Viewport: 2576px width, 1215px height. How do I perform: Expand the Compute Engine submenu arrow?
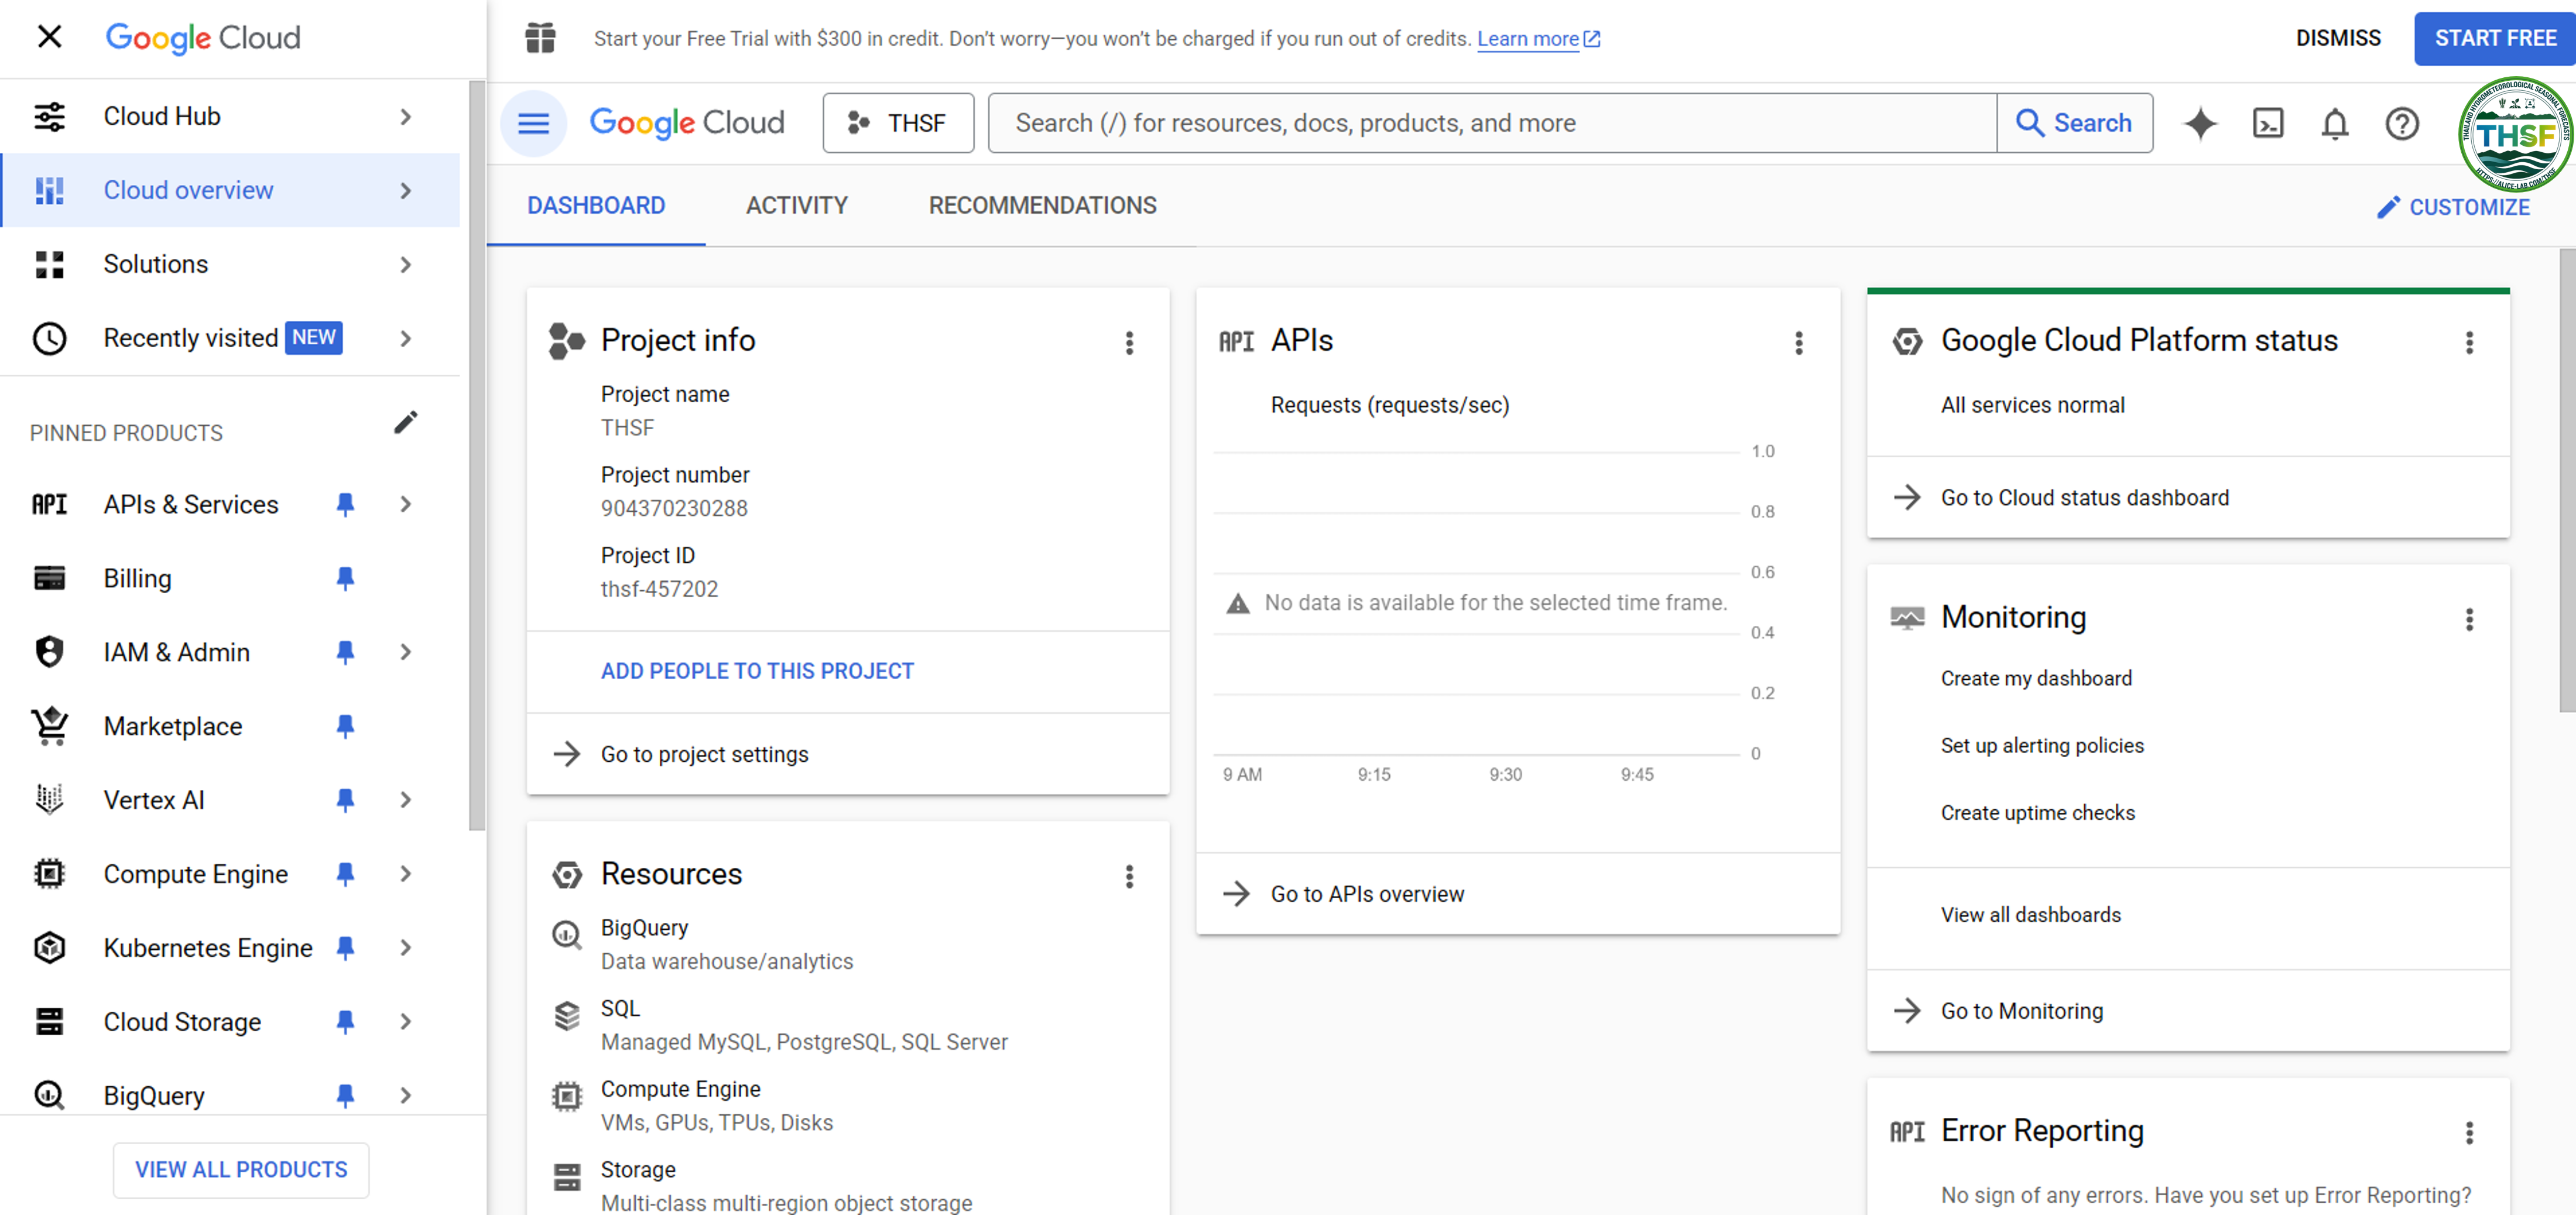(405, 874)
